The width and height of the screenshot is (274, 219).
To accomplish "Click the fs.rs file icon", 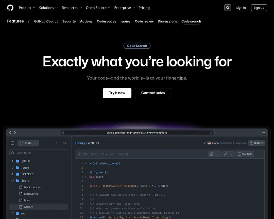I will coord(21,200).
